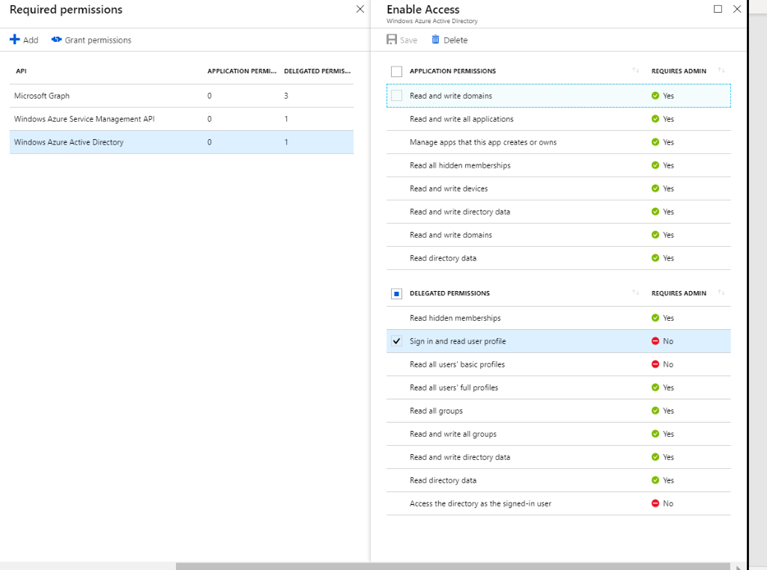
Task: Maximize the Enable Access blade
Action: coord(718,9)
